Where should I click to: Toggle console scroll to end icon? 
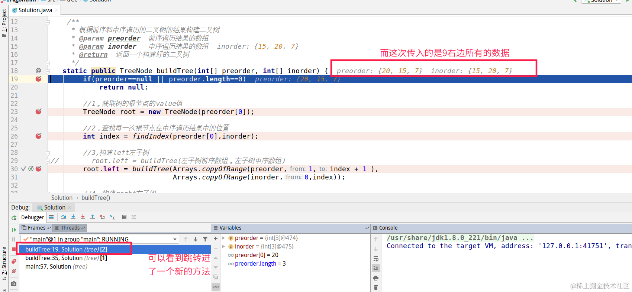376,268
